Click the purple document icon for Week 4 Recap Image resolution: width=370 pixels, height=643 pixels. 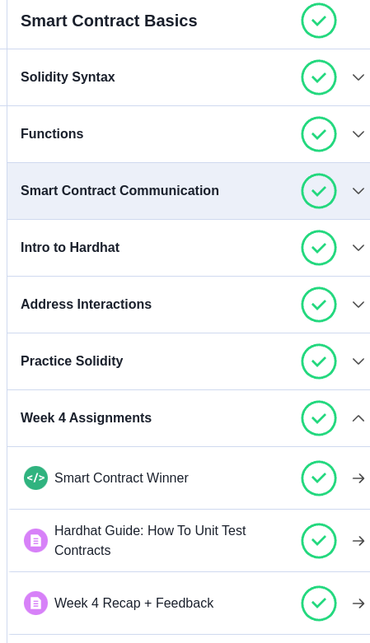(x=35, y=603)
